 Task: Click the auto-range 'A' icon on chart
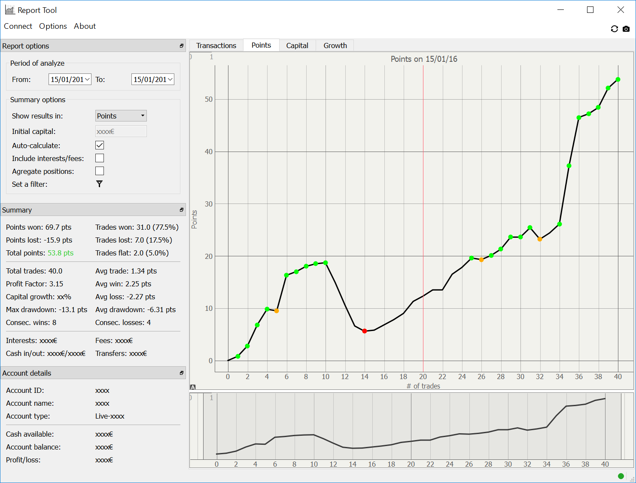[x=193, y=387]
